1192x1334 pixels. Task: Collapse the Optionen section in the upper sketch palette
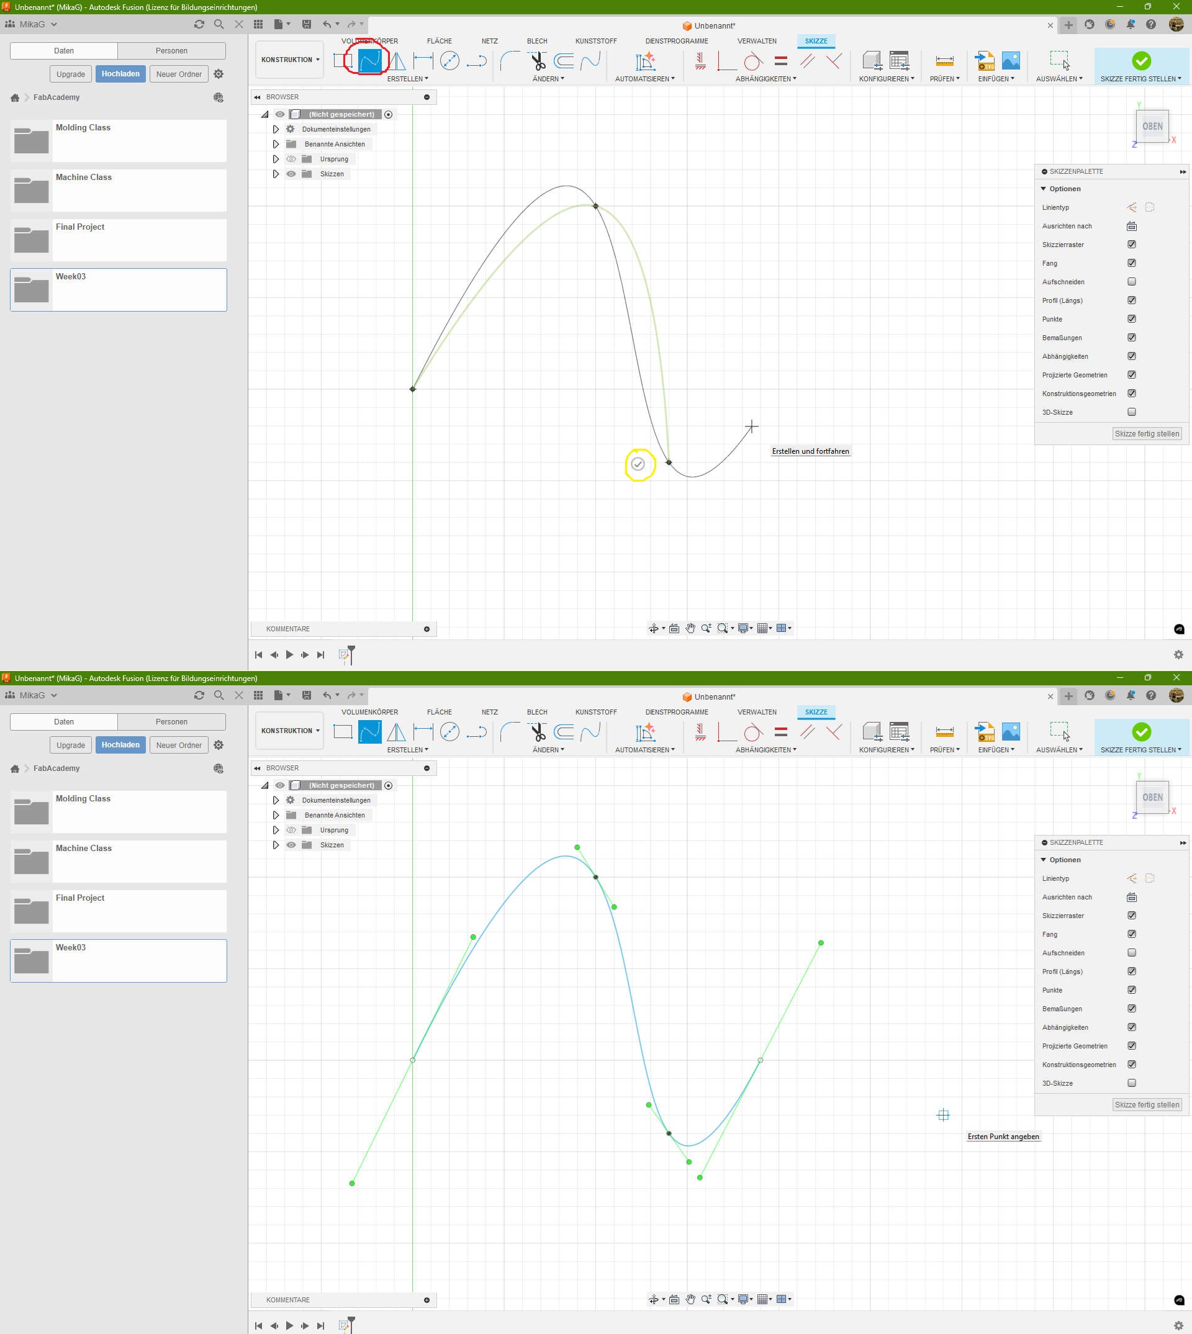(x=1044, y=189)
